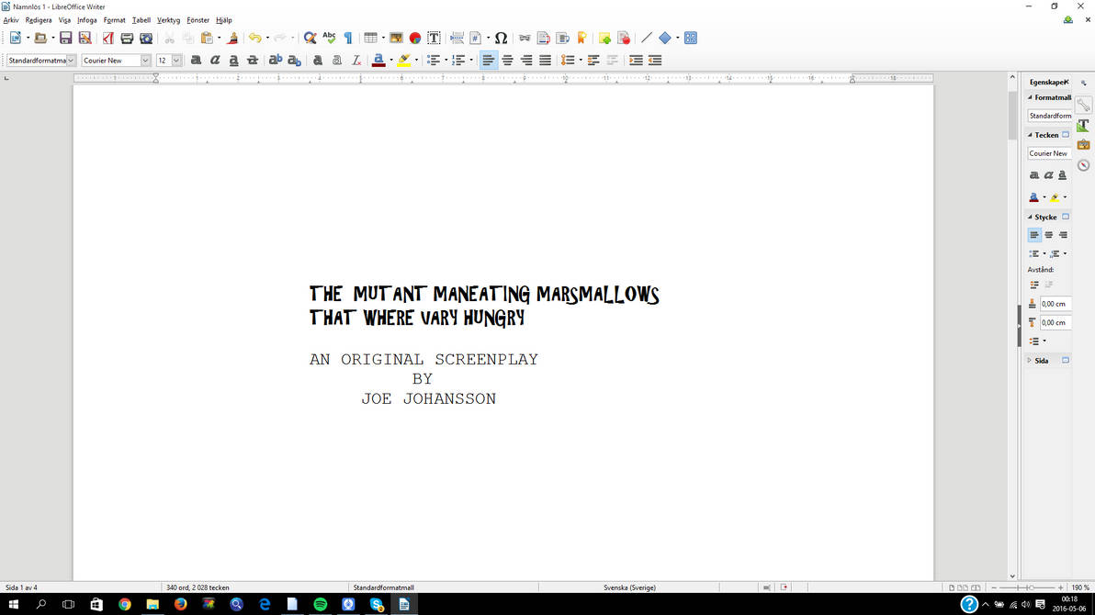Click the word count '340 ord, 2 028 tecken'
The image size is (1095, 615).
point(198,587)
